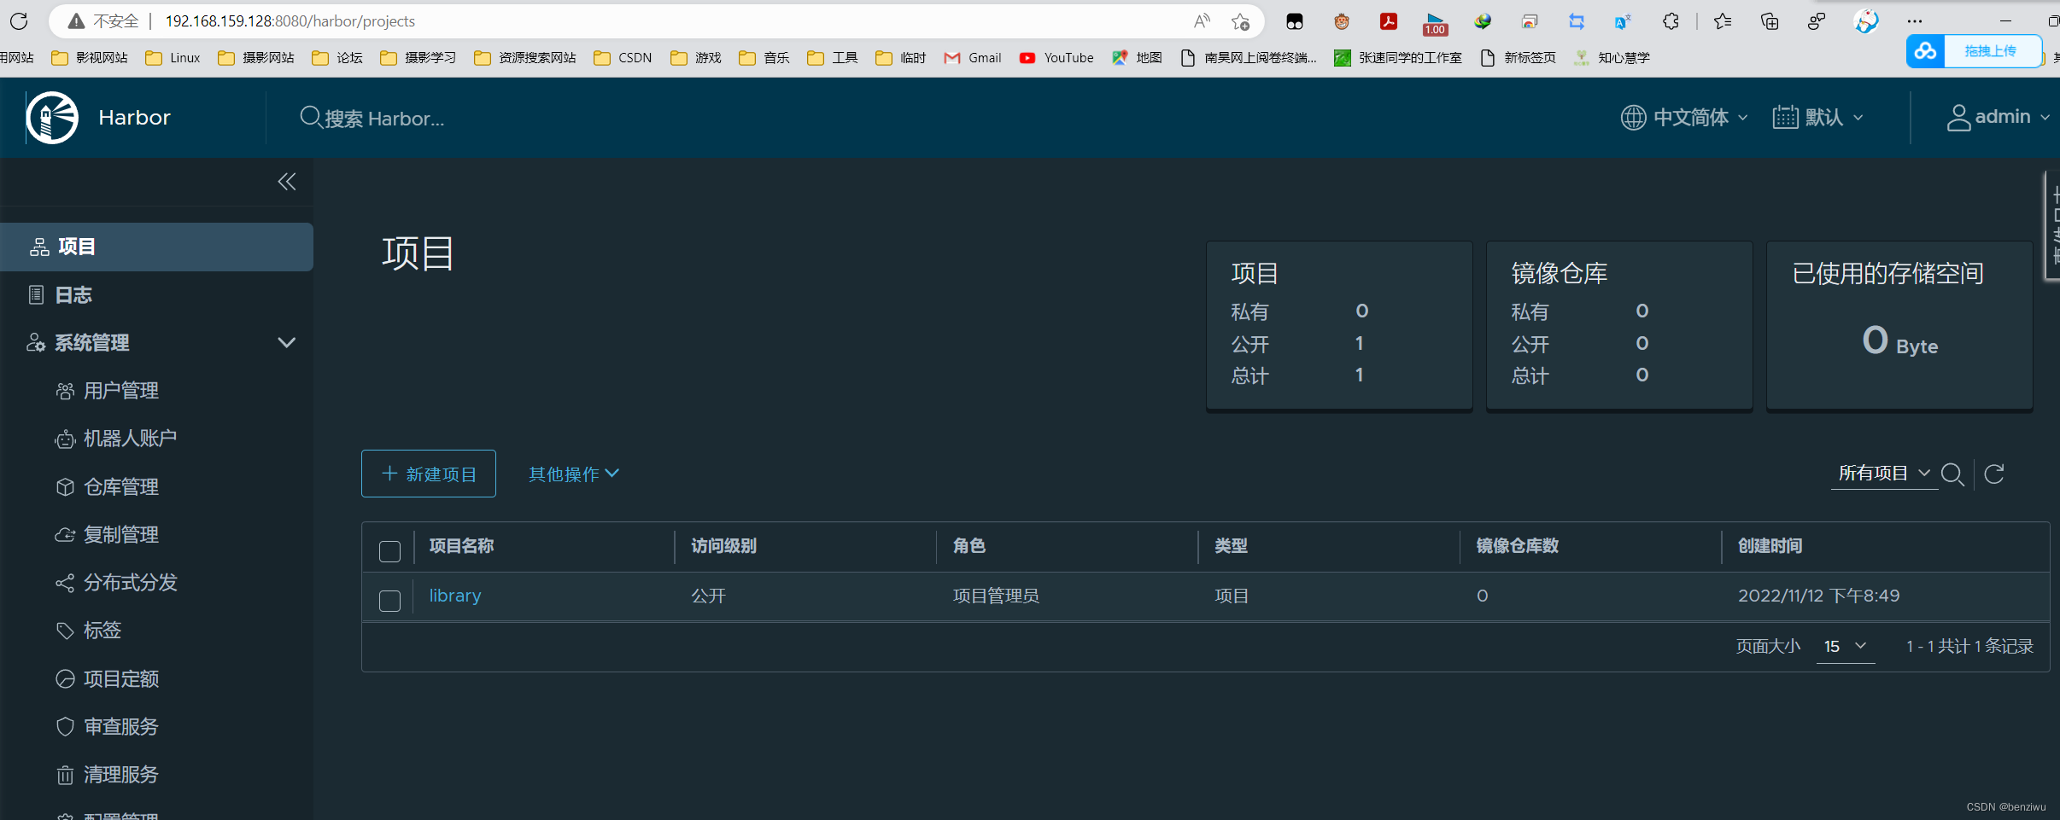This screenshot has width=2060, height=820.
Task: Click the not-secure warning icon
Action: [x=76, y=21]
